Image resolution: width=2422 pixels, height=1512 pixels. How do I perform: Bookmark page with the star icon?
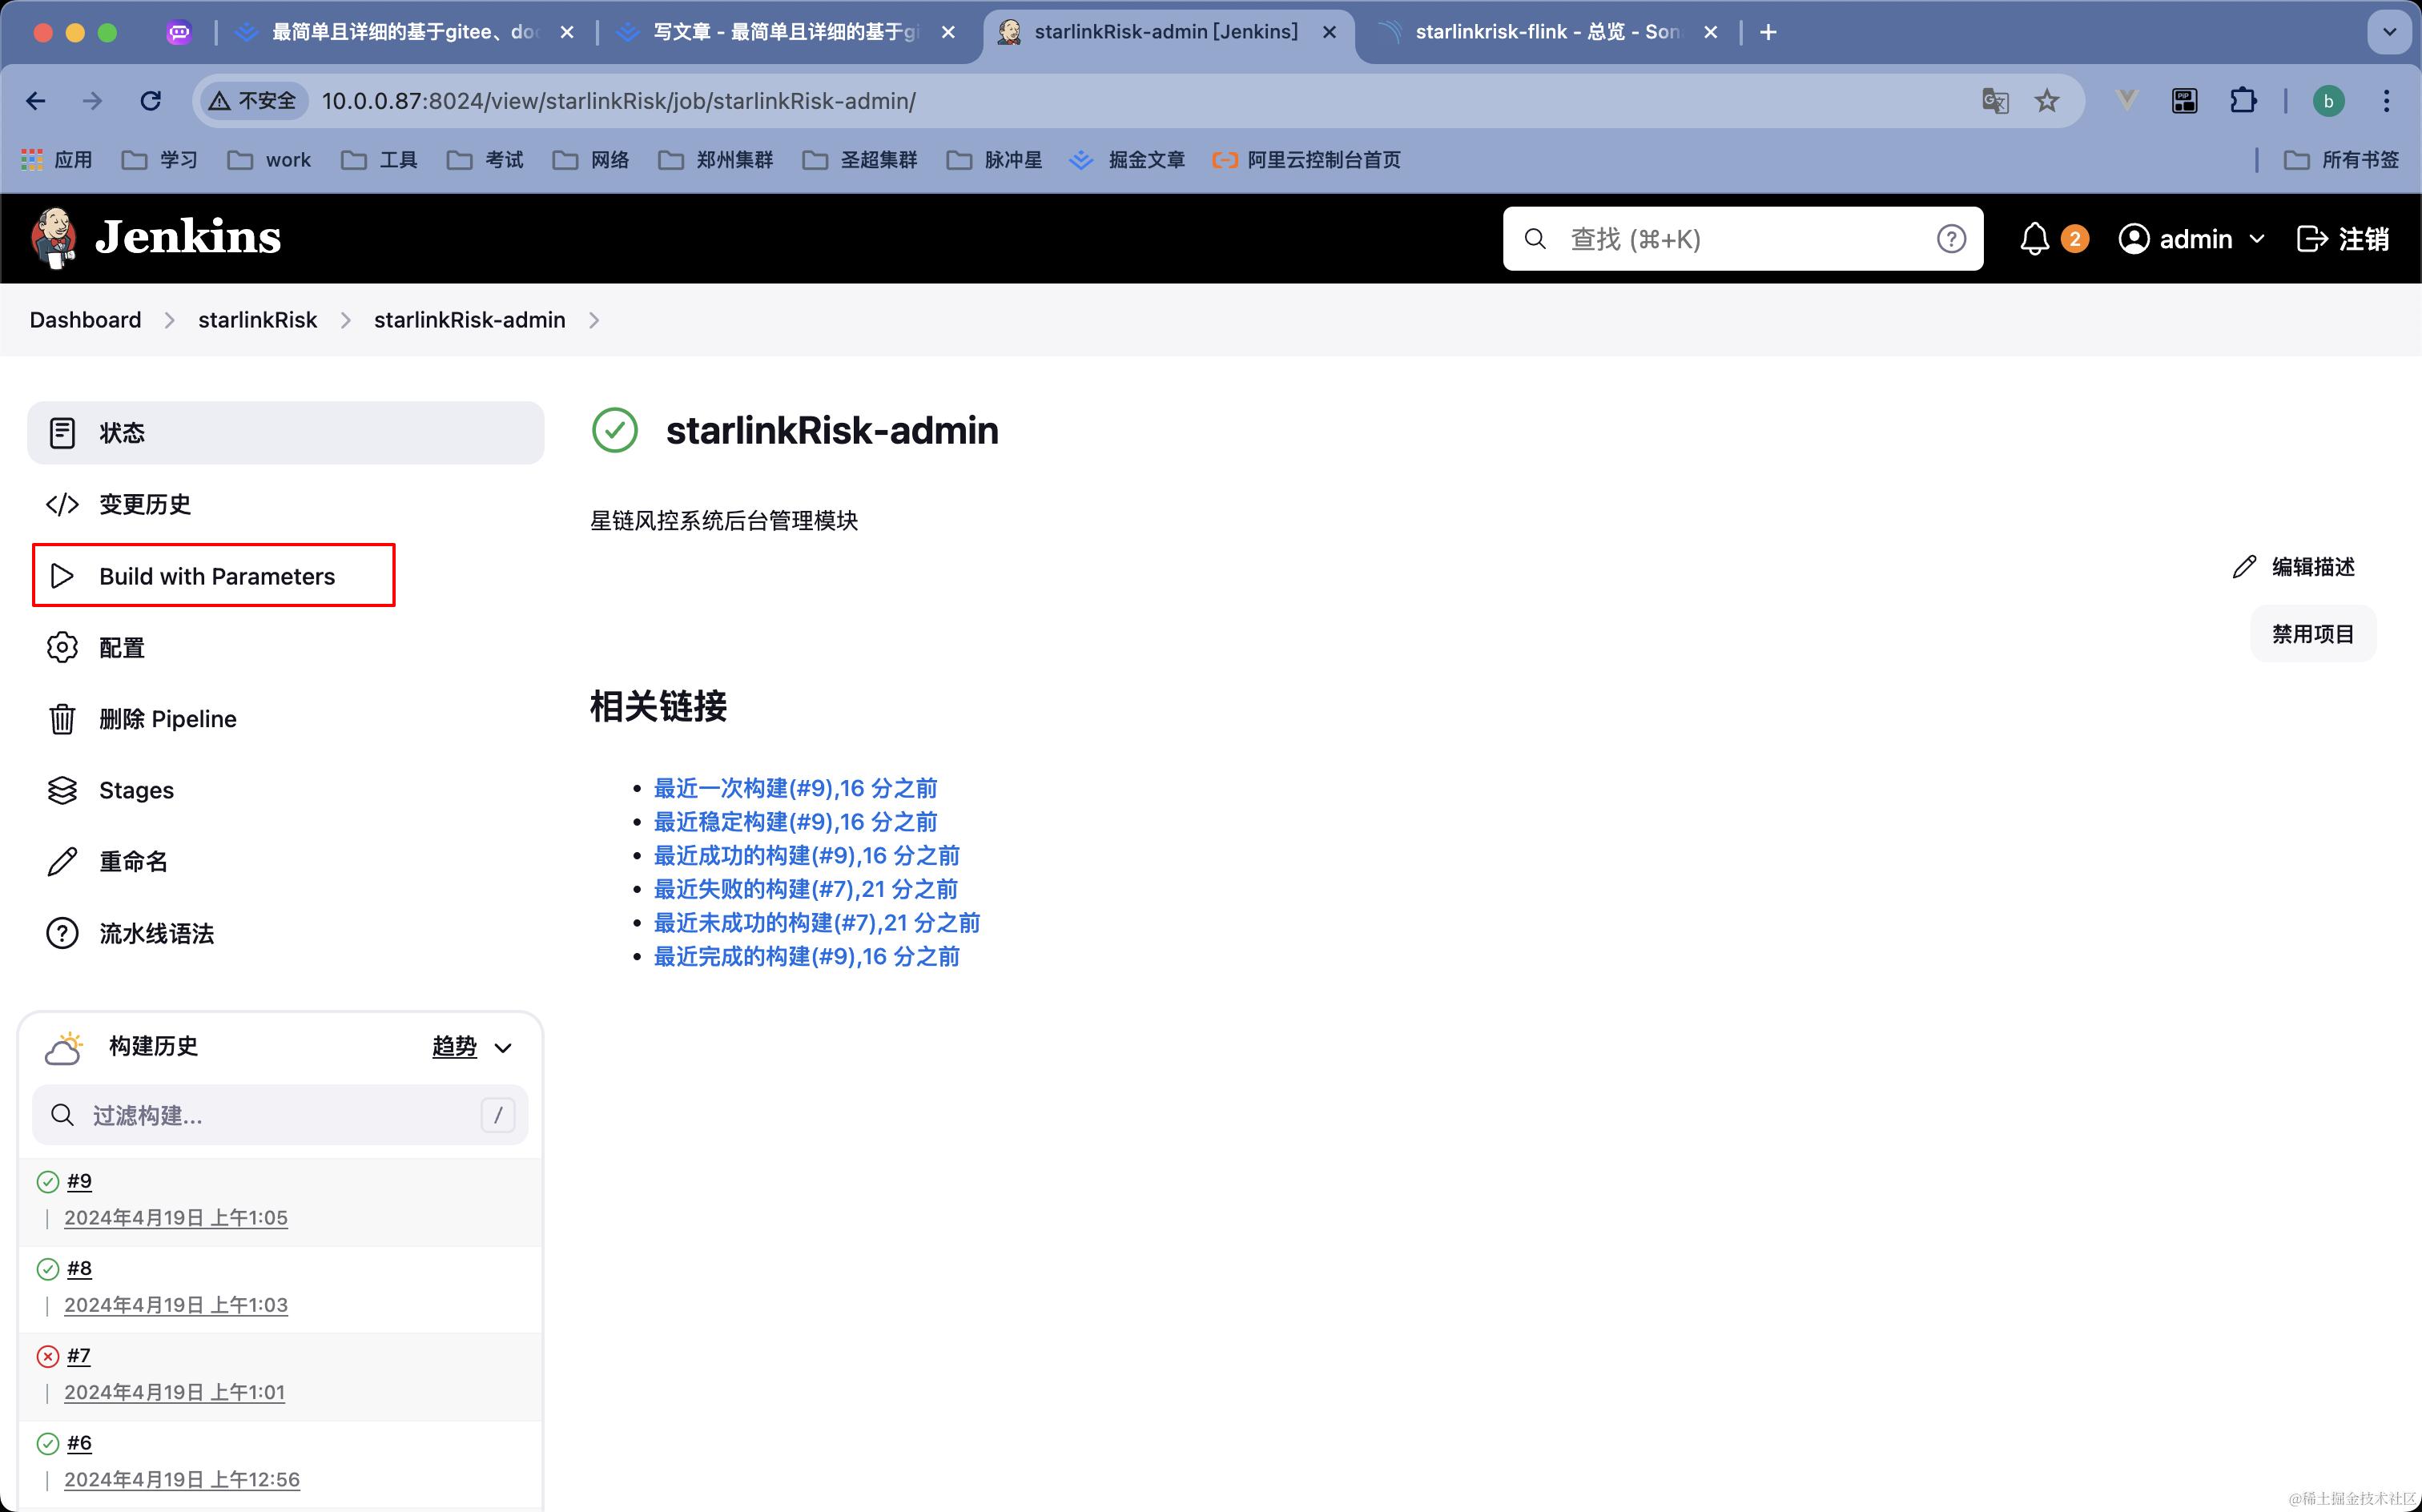coord(2046,101)
